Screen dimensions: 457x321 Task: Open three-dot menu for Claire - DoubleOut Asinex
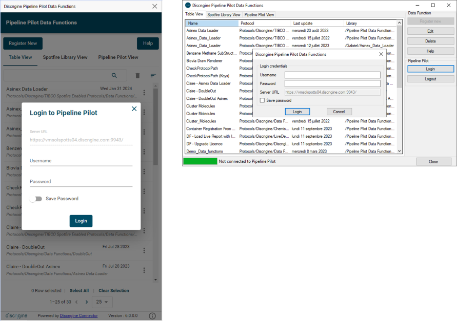pos(144,270)
